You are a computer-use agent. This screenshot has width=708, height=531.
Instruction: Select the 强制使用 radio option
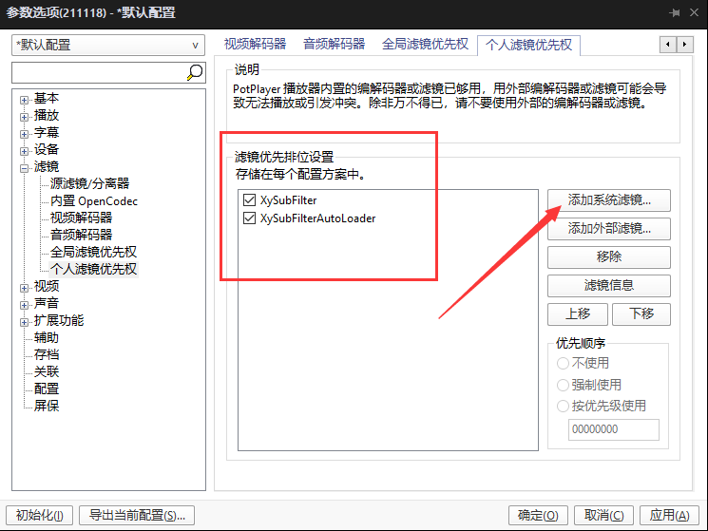point(563,385)
